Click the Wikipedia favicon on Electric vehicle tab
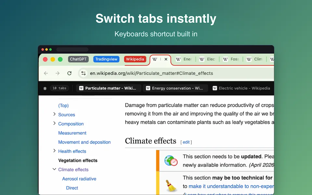The width and height of the screenshot is (312, 195). (x=215, y=88)
